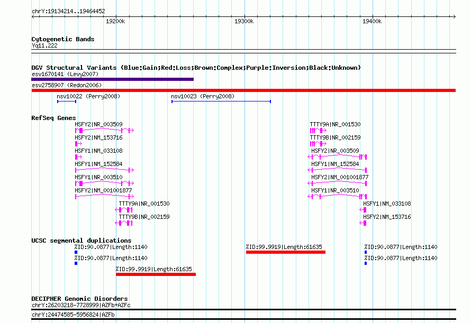Select the short blue gain span under nsv10022
The height and width of the screenshot is (323, 471).
[67, 101]
